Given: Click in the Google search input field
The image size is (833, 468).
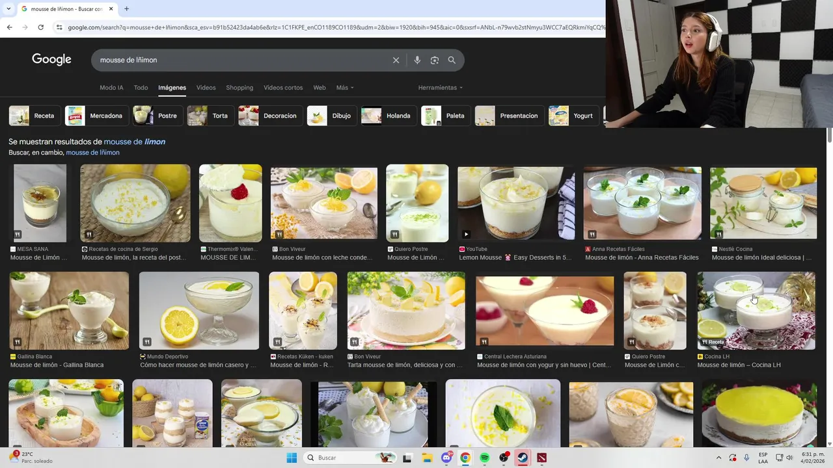Looking at the screenshot, I should pos(241,60).
